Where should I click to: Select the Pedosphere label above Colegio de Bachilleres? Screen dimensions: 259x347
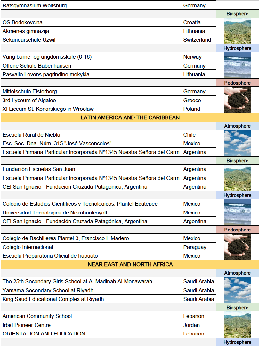[237, 230]
